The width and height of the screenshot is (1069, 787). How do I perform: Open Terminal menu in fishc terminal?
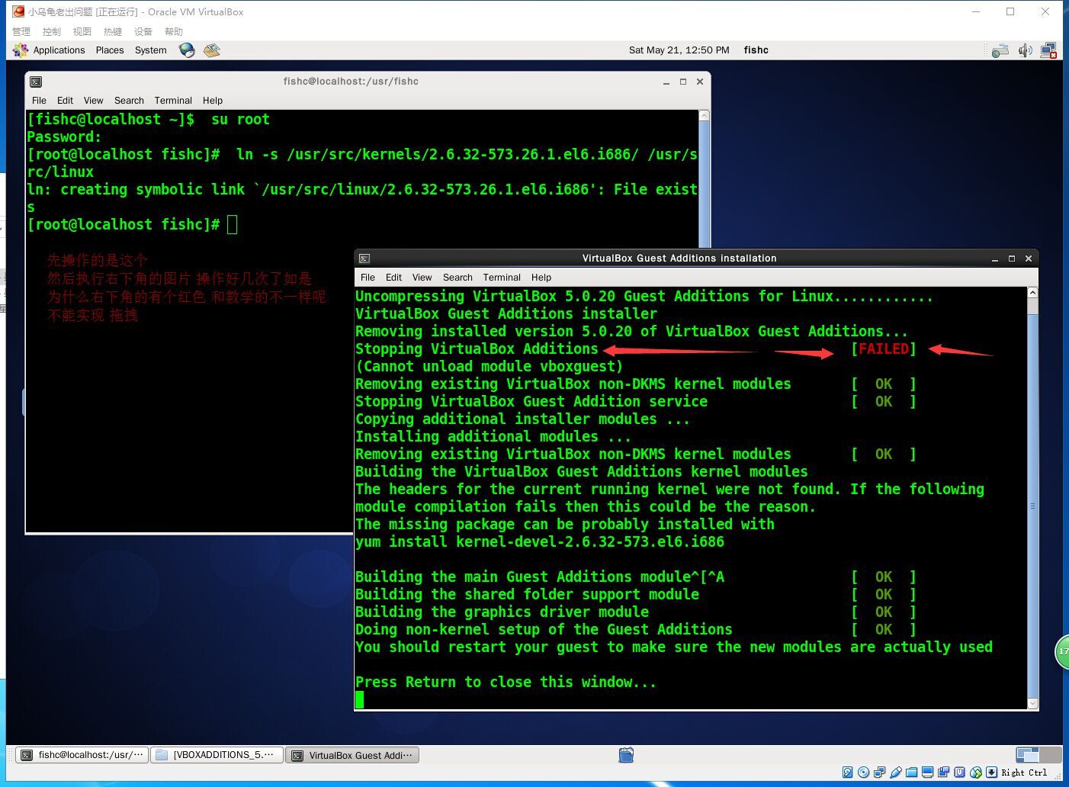tap(173, 101)
